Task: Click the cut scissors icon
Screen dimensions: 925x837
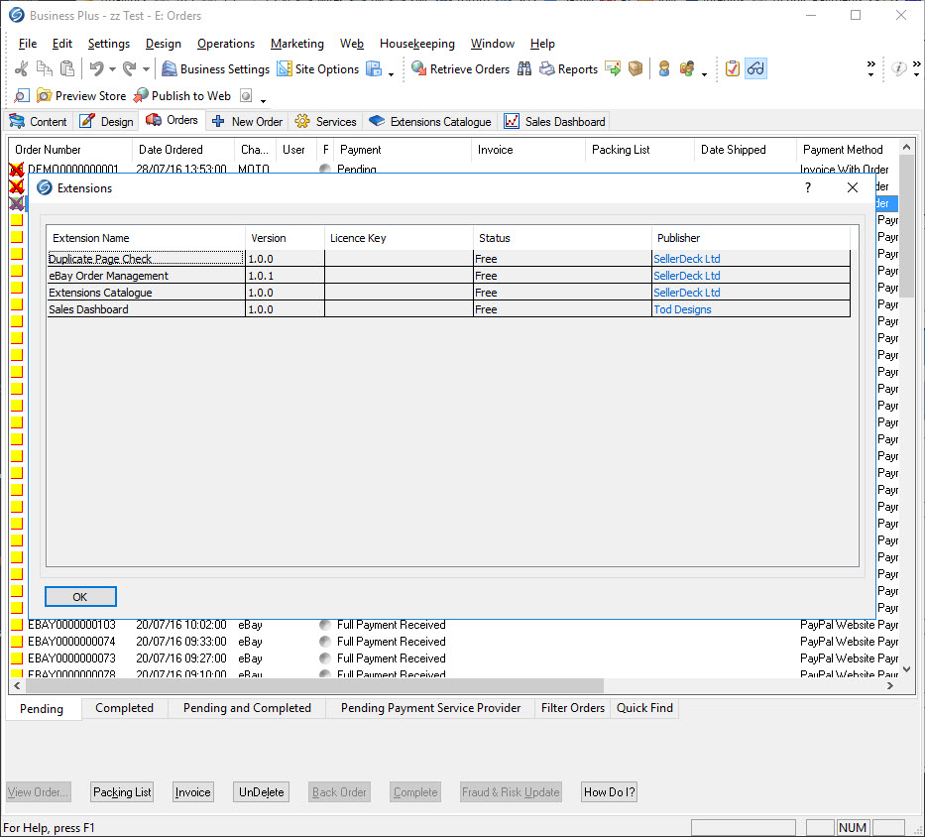Action: 21,69
